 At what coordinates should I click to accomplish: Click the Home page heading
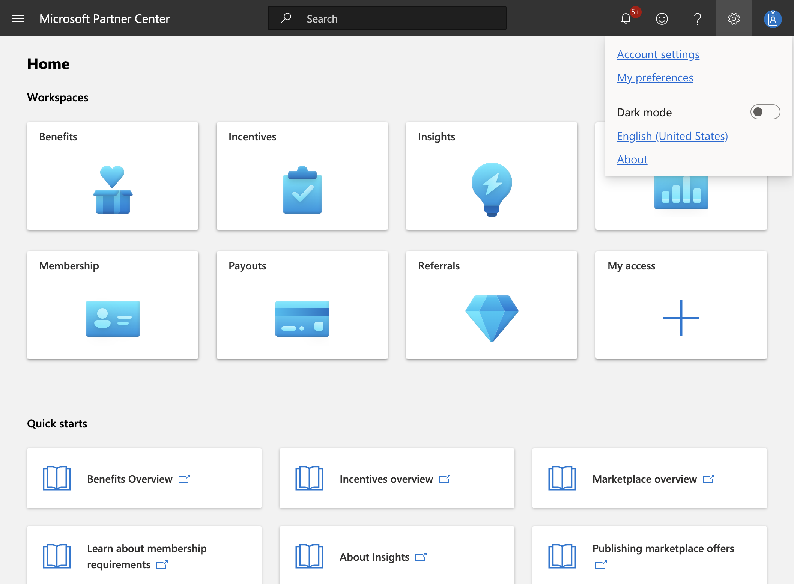(x=48, y=64)
